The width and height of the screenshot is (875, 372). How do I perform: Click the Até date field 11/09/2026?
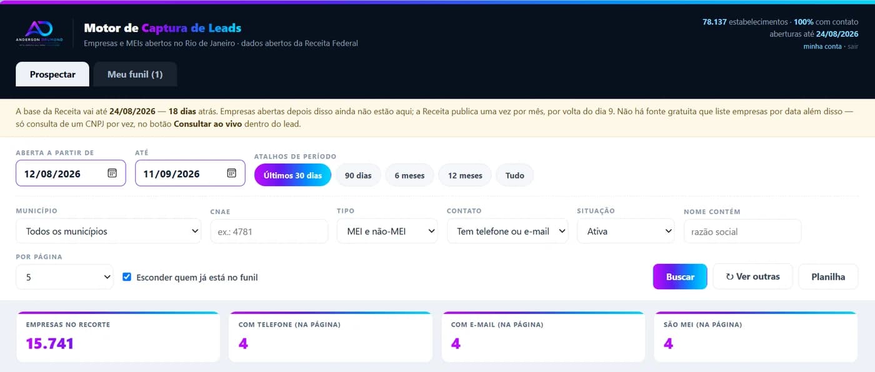pos(190,174)
